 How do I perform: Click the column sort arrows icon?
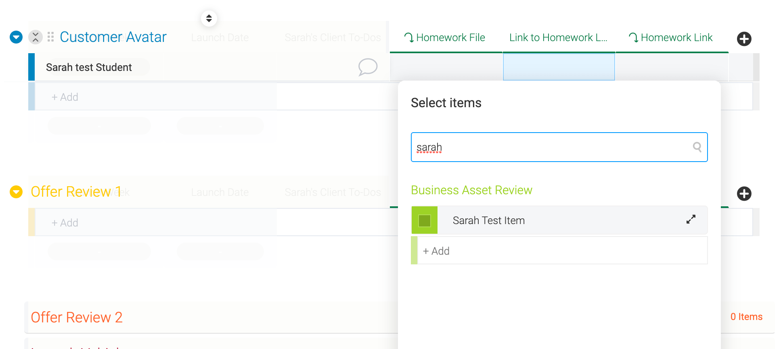209,19
